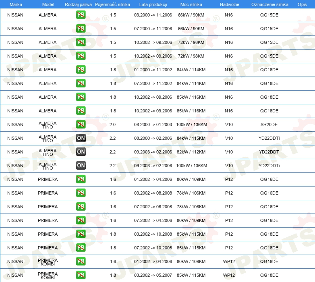The width and height of the screenshot is (315, 282).
Task: Click the 08.2000 -> 01.2003 production years cell
Action: [x=153, y=124]
